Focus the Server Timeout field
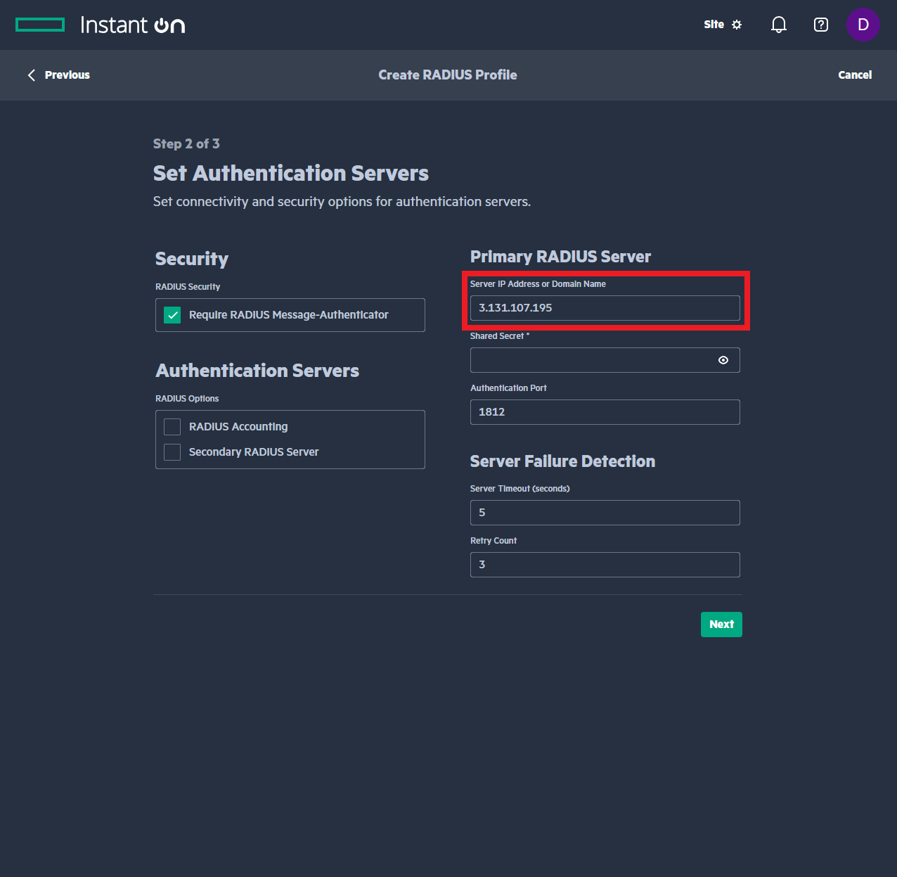The height and width of the screenshot is (877, 897). click(x=605, y=513)
